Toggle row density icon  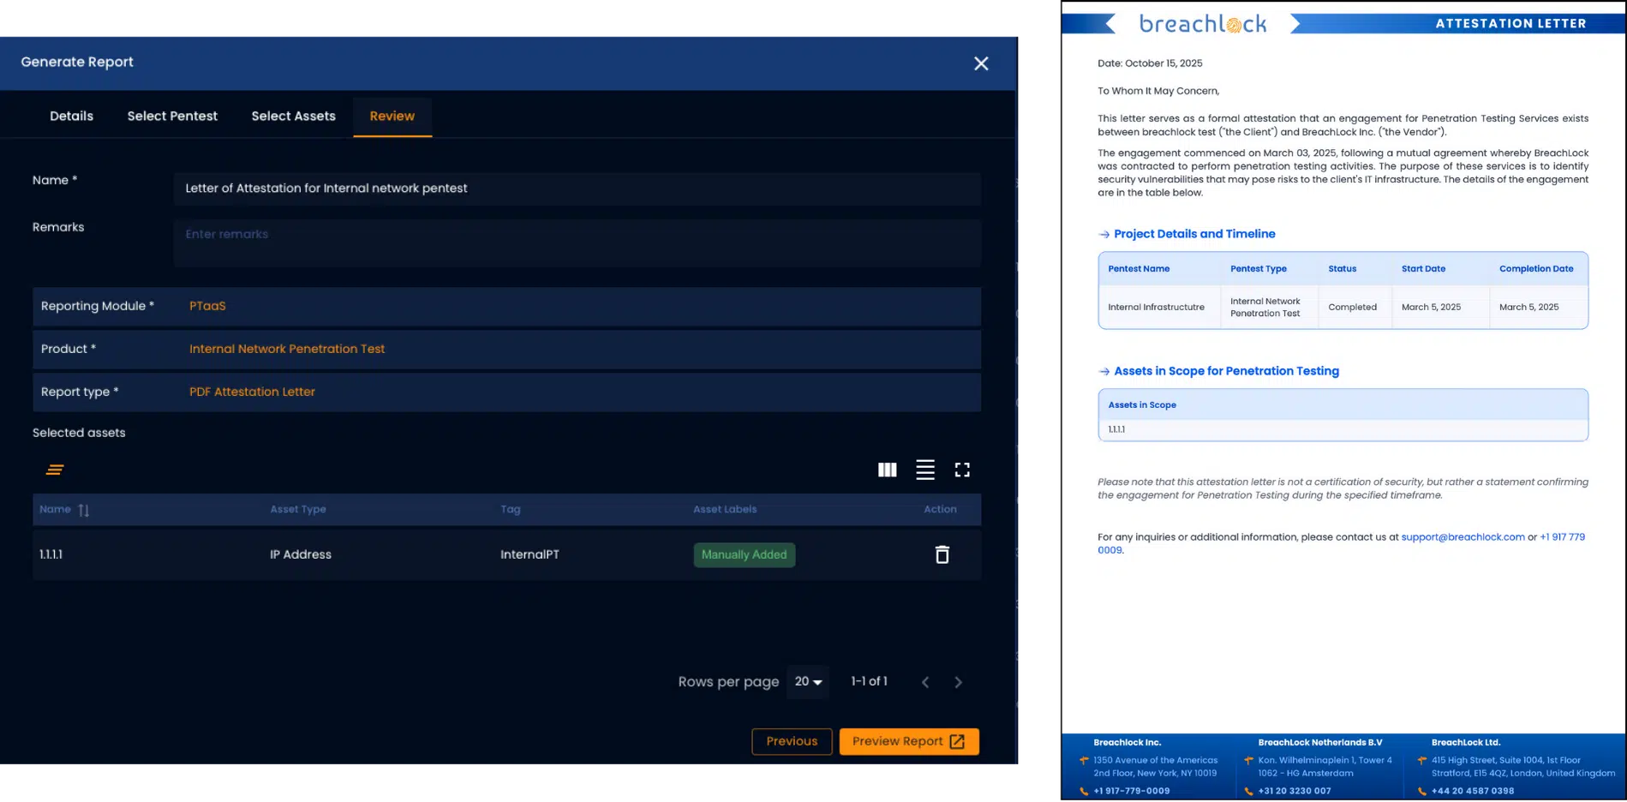(924, 470)
